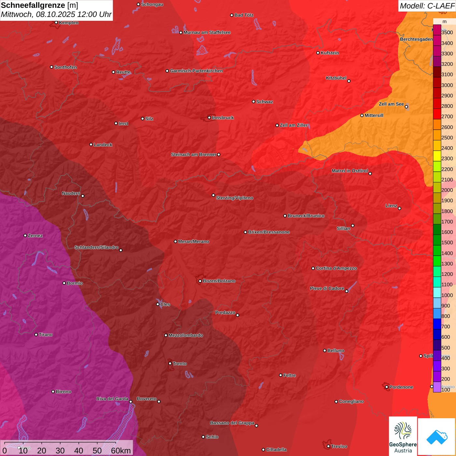Click the 'Murnau am Staffelsee' label
This screenshot has width=456, height=456.
click(207, 32)
